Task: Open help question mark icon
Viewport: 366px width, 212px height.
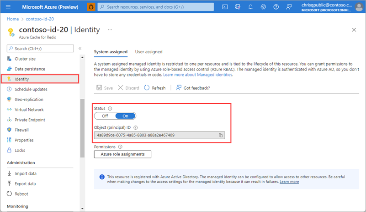Action: [276, 7]
